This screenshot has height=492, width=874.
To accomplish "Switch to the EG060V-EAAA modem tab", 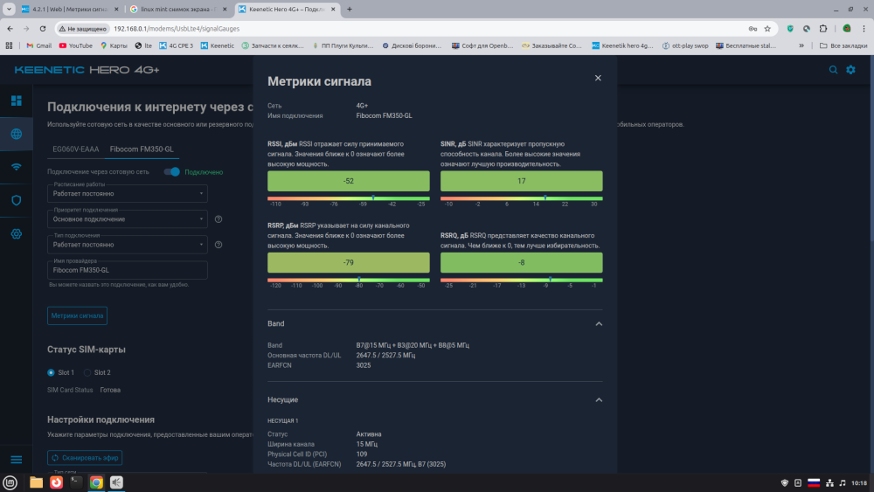I will pos(76,149).
